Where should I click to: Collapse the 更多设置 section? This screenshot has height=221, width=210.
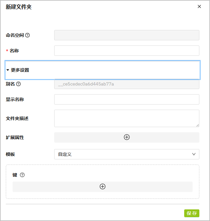coord(18,70)
